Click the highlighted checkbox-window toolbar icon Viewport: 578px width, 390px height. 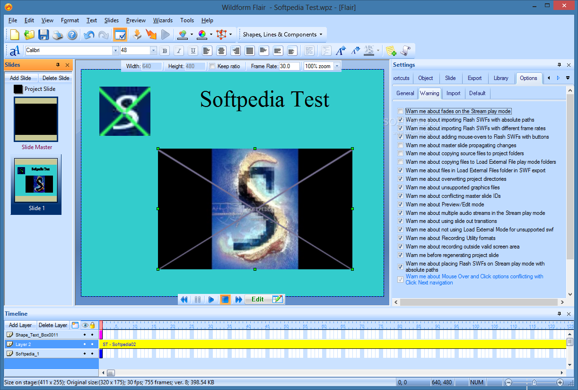[x=120, y=35]
